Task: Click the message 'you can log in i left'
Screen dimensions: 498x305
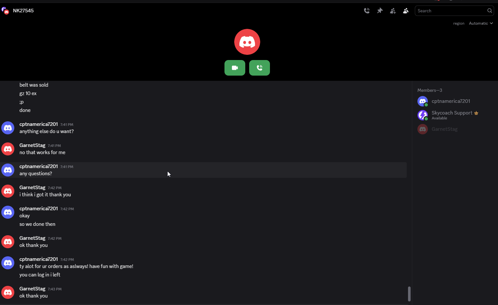Action: coord(40,275)
